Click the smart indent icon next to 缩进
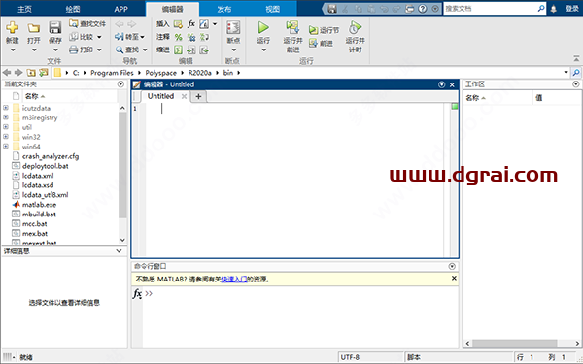 pyautogui.click(x=178, y=50)
